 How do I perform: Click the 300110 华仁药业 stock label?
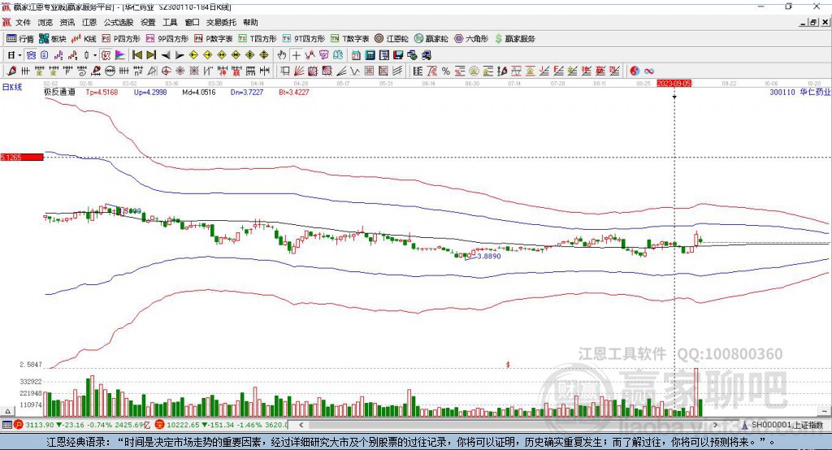coord(799,93)
